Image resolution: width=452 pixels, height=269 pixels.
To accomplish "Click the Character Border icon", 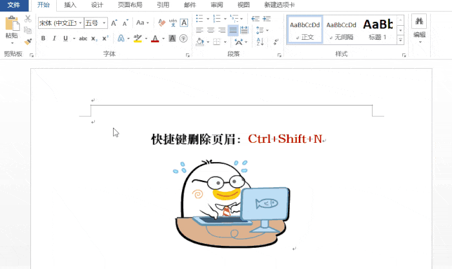I will (184, 23).
